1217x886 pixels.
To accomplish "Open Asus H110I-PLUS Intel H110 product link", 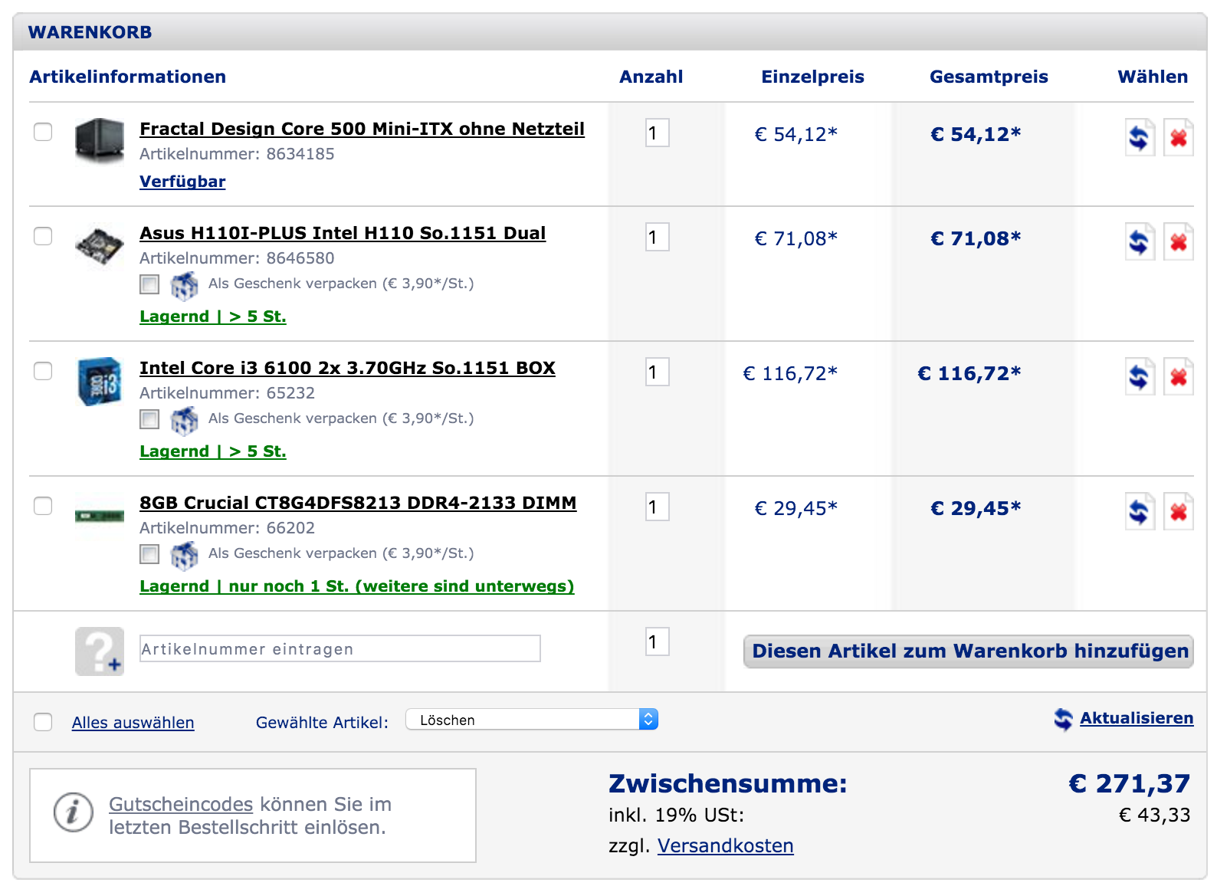I will click(343, 233).
